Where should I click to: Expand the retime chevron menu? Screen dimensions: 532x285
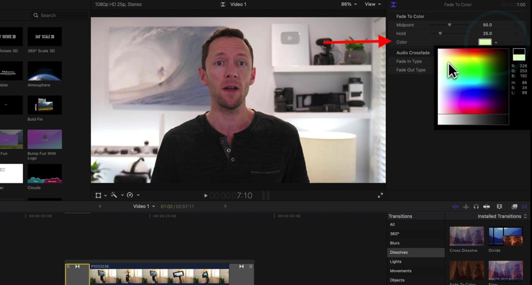pyautogui.click(x=138, y=196)
